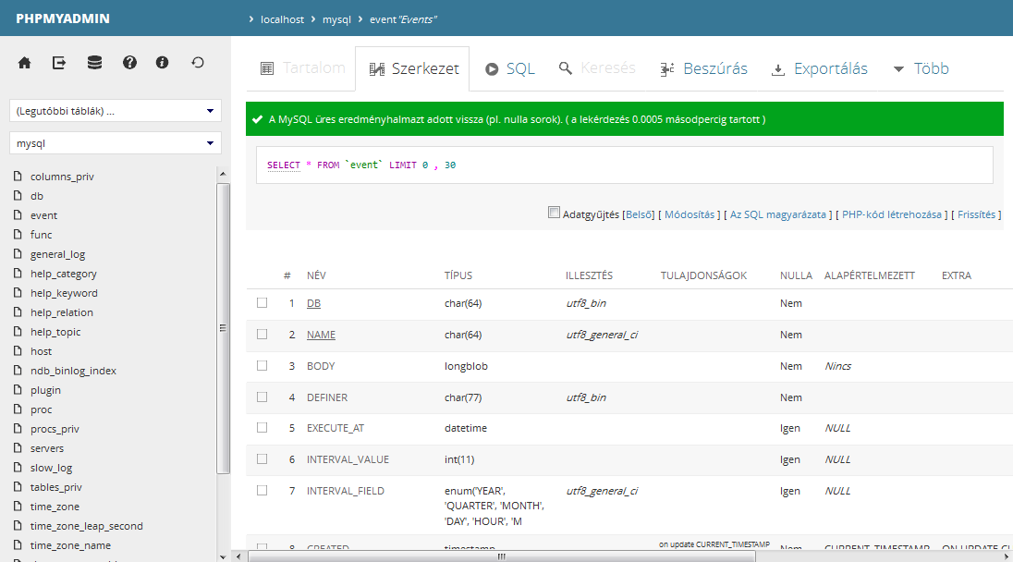The image size is (1013, 562).
Task: Click the horizontal scrollbar right arrow
Action: tap(1007, 556)
